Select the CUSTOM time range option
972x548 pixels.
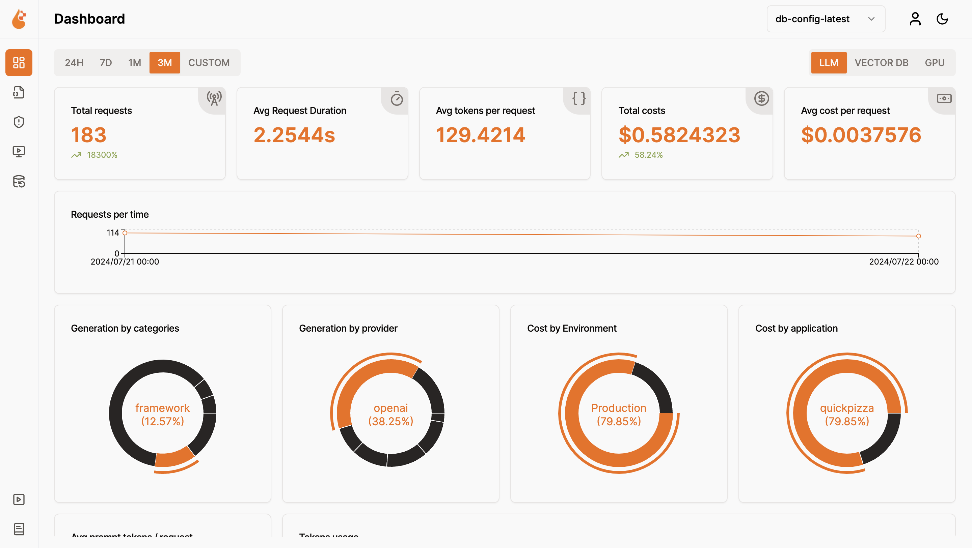click(209, 63)
